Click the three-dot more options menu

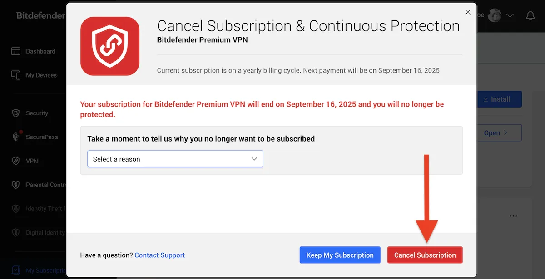513,216
